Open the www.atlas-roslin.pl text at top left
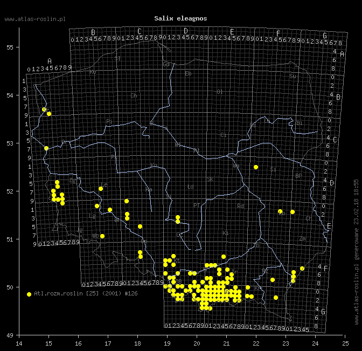Screen dimensions: 362x351 tap(35, 19)
